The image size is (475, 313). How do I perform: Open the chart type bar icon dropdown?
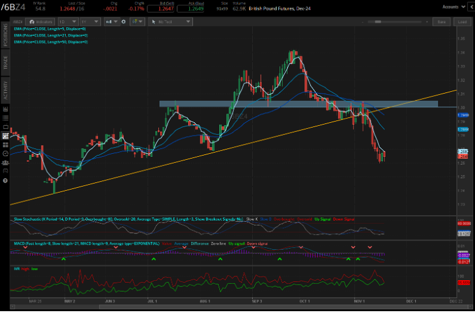tap(110, 22)
